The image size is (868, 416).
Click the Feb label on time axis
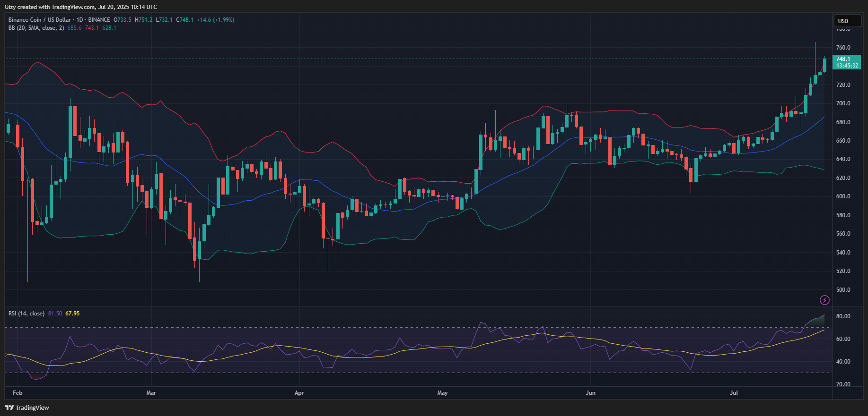point(18,393)
